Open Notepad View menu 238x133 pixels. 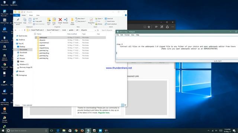[132, 35]
